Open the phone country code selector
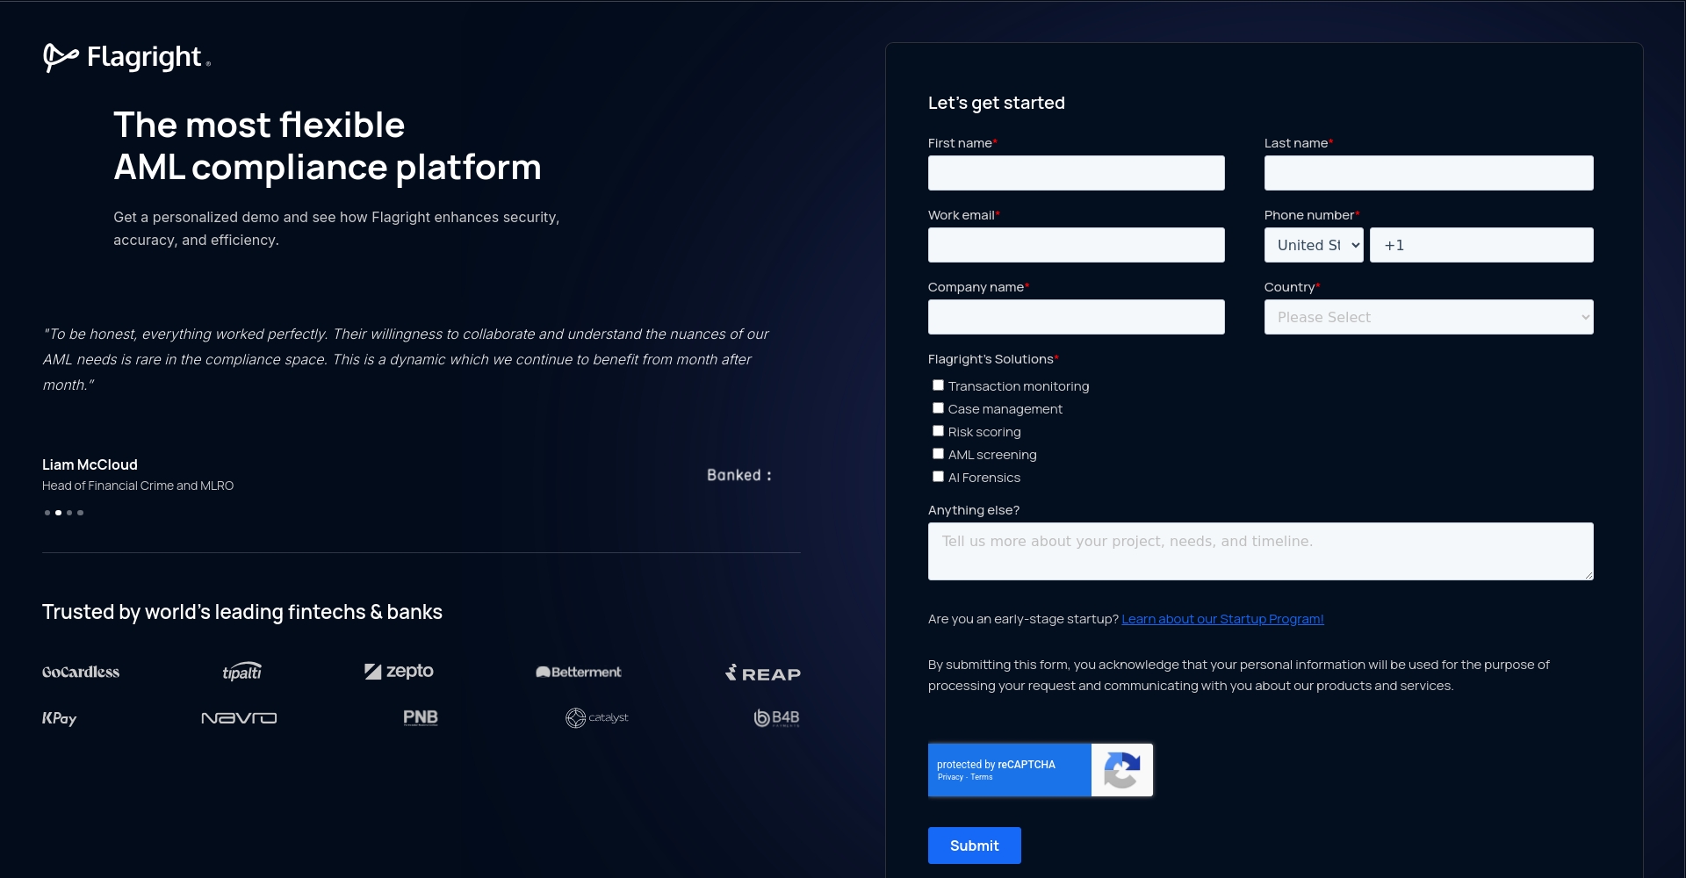The image size is (1686, 878). 1314,245
